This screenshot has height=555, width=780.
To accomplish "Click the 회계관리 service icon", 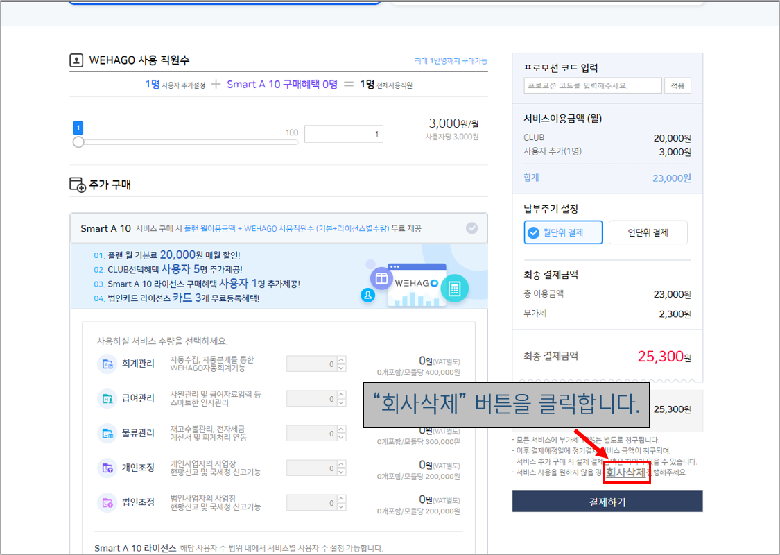I will pyautogui.click(x=107, y=364).
